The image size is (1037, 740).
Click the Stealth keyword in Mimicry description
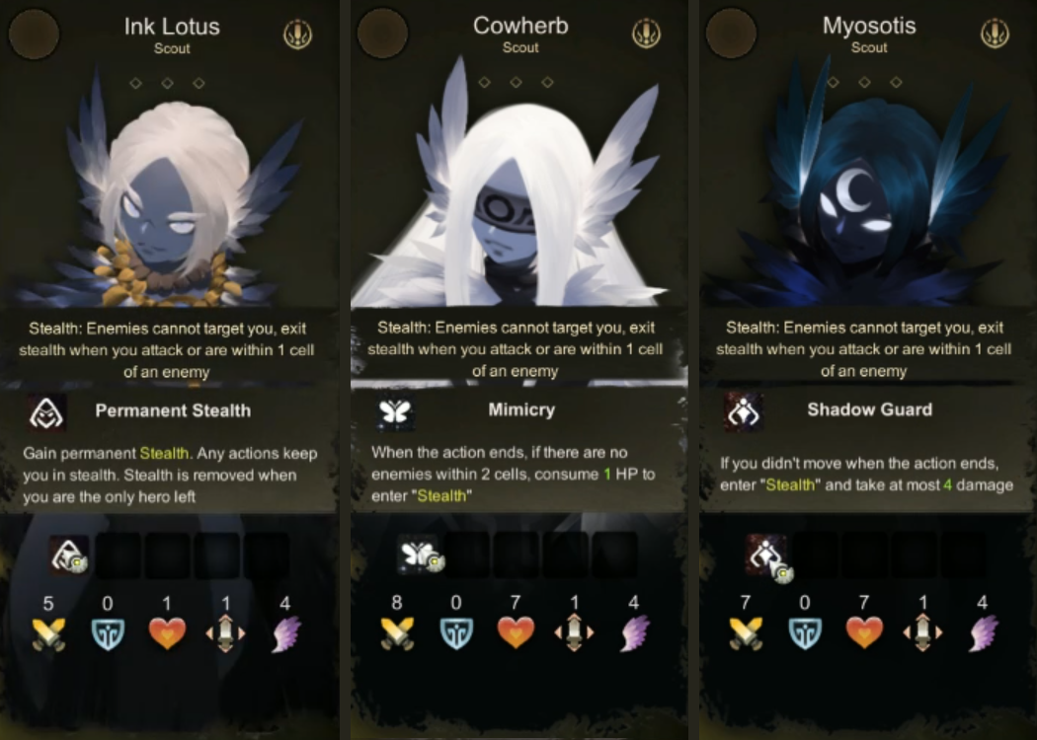(x=441, y=495)
